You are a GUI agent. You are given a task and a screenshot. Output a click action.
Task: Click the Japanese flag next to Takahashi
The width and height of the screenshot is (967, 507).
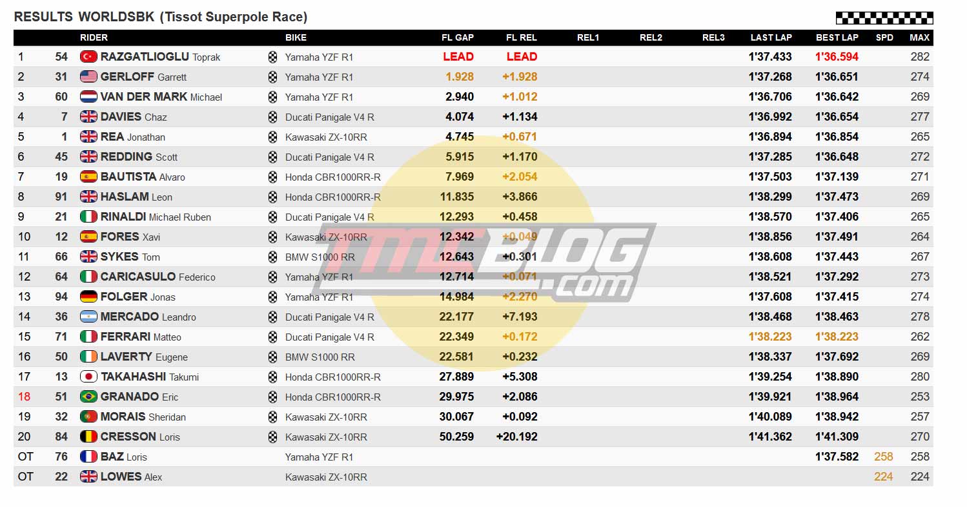pos(88,377)
